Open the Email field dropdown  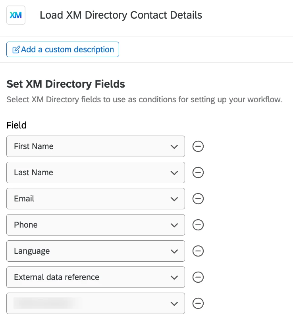tap(96, 199)
